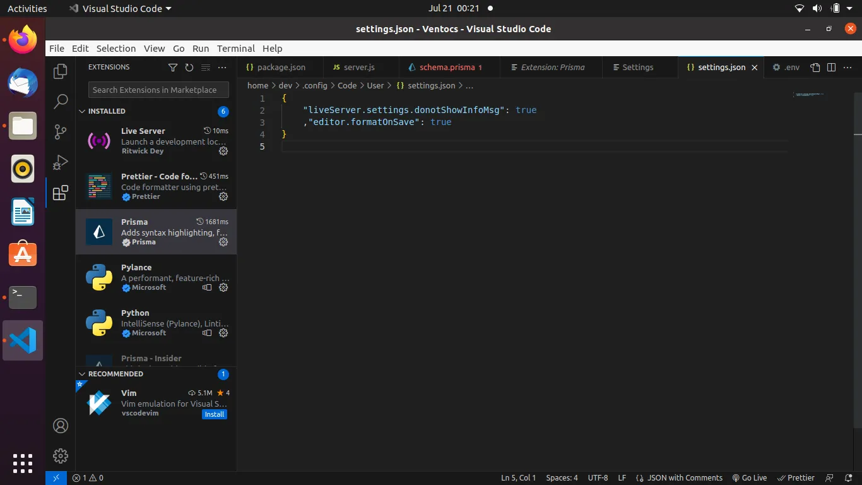Open Pylance extension gear menu
862x485 pixels.
pos(223,287)
